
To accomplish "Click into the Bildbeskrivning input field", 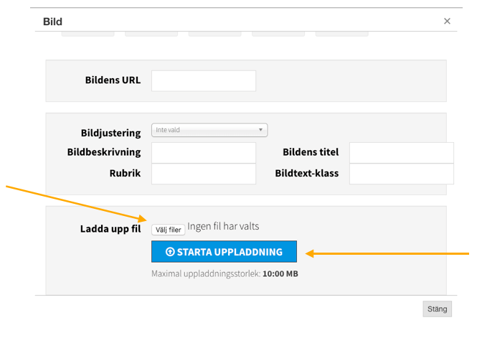I will point(204,153).
